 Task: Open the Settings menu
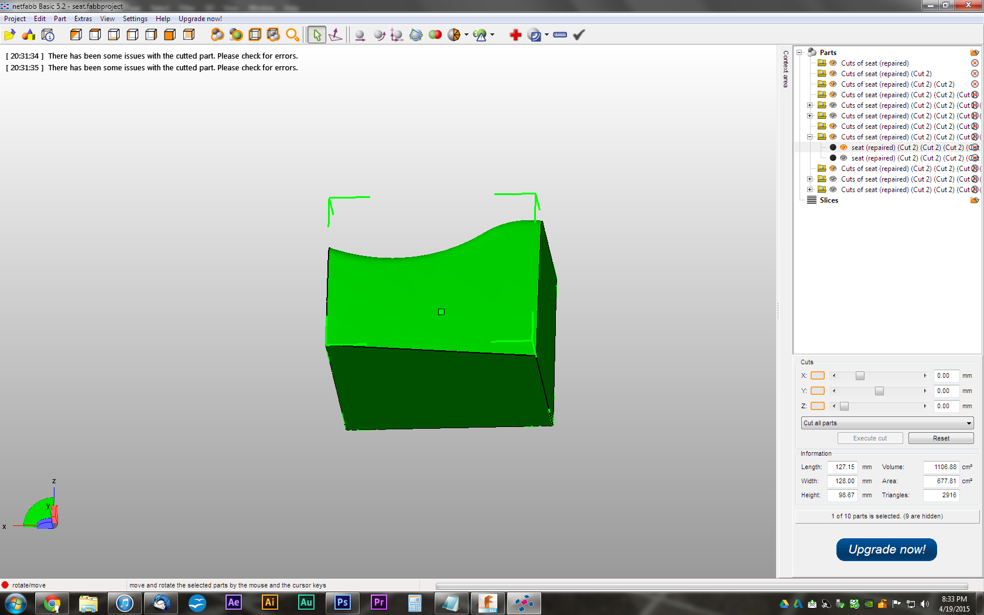coord(135,19)
